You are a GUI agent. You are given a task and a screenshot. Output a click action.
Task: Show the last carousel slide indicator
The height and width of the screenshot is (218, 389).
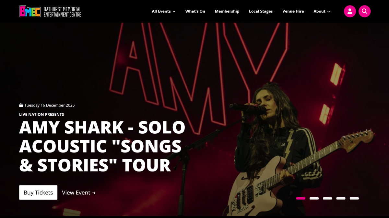354,198
